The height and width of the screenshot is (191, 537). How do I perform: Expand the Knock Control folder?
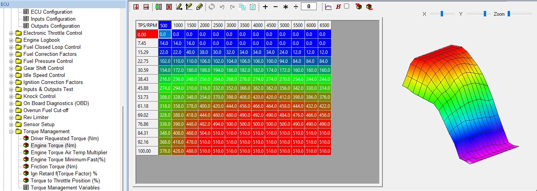click(11, 96)
